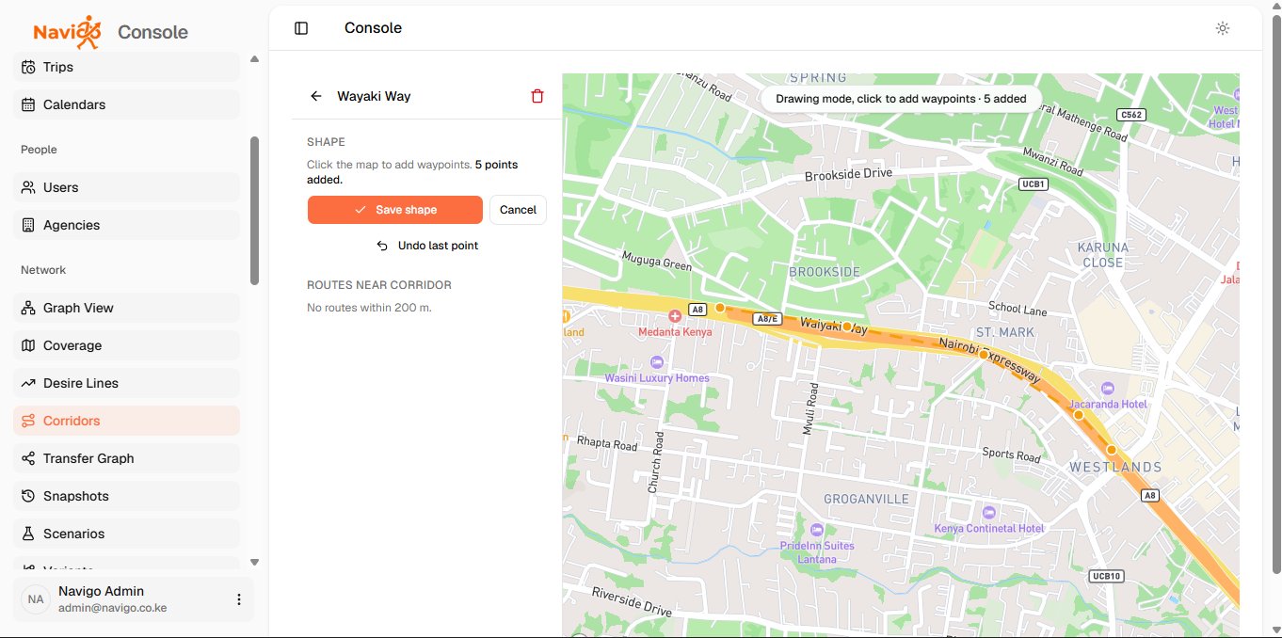Switch theme with the sun icon

click(1223, 28)
